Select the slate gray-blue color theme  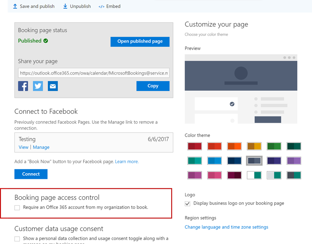[x=254, y=161]
